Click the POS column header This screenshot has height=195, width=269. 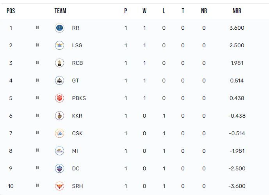pos(11,11)
